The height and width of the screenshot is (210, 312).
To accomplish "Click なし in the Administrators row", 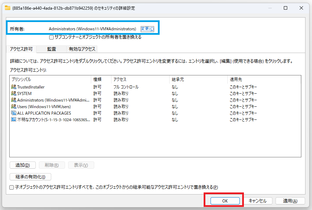I will pyautogui.click(x=175, y=100).
